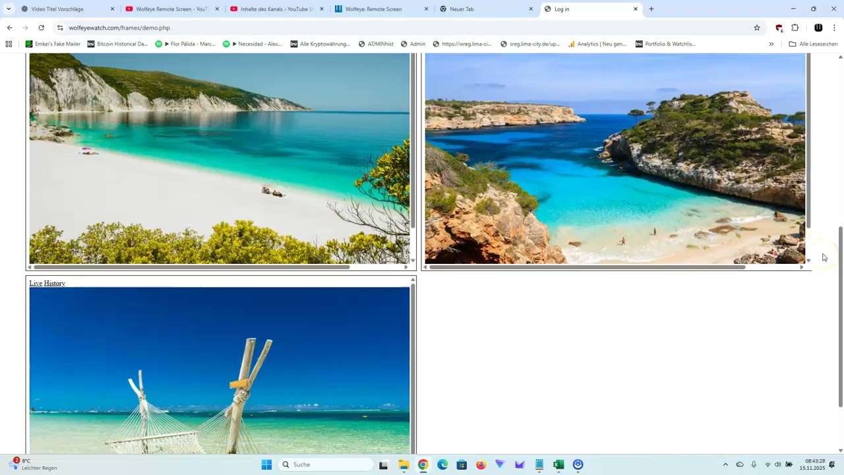Viewport: 844px width, 475px height.
Task: Open the Windows Start menu
Action: pyautogui.click(x=266, y=464)
